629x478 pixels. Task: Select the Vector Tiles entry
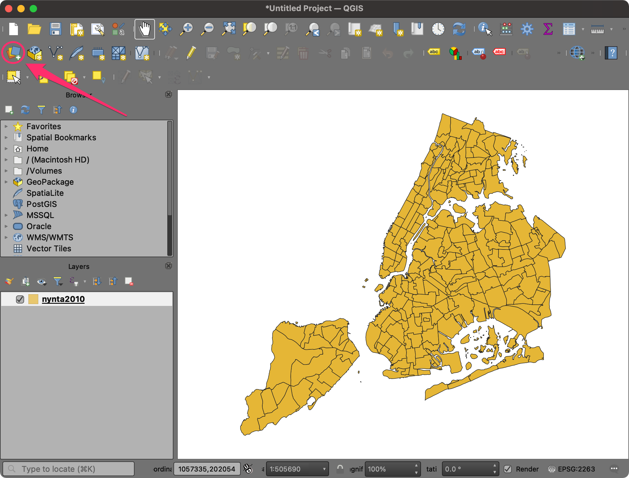click(x=49, y=249)
